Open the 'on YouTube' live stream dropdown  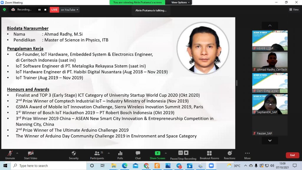coord(69,10)
